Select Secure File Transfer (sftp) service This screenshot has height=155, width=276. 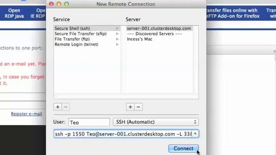(87, 34)
